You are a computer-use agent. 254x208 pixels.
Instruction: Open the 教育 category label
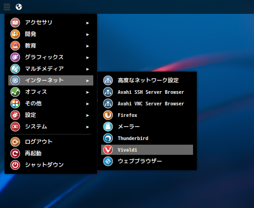(30, 46)
